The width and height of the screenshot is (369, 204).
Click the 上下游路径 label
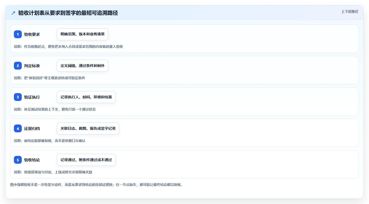pyautogui.click(x=350, y=12)
